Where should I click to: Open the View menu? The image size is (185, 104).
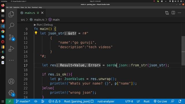point(22,8)
